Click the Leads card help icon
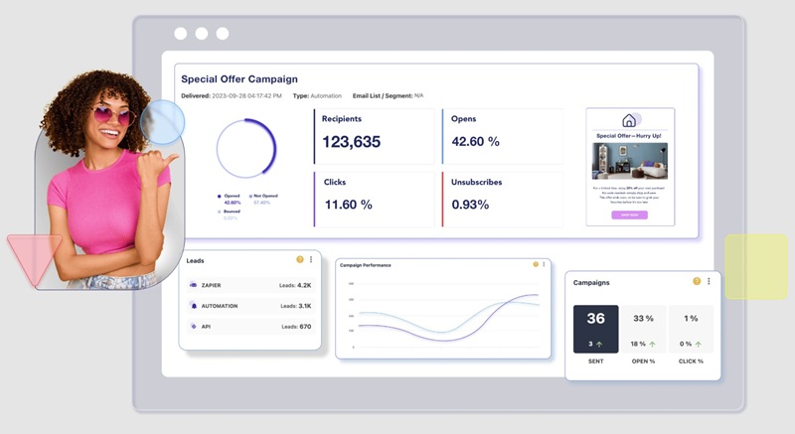The height and width of the screenshot is (434, 795). tap(300, 259)
